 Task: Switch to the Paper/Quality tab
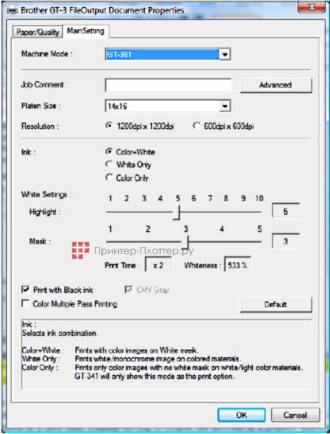pos(38,32)
